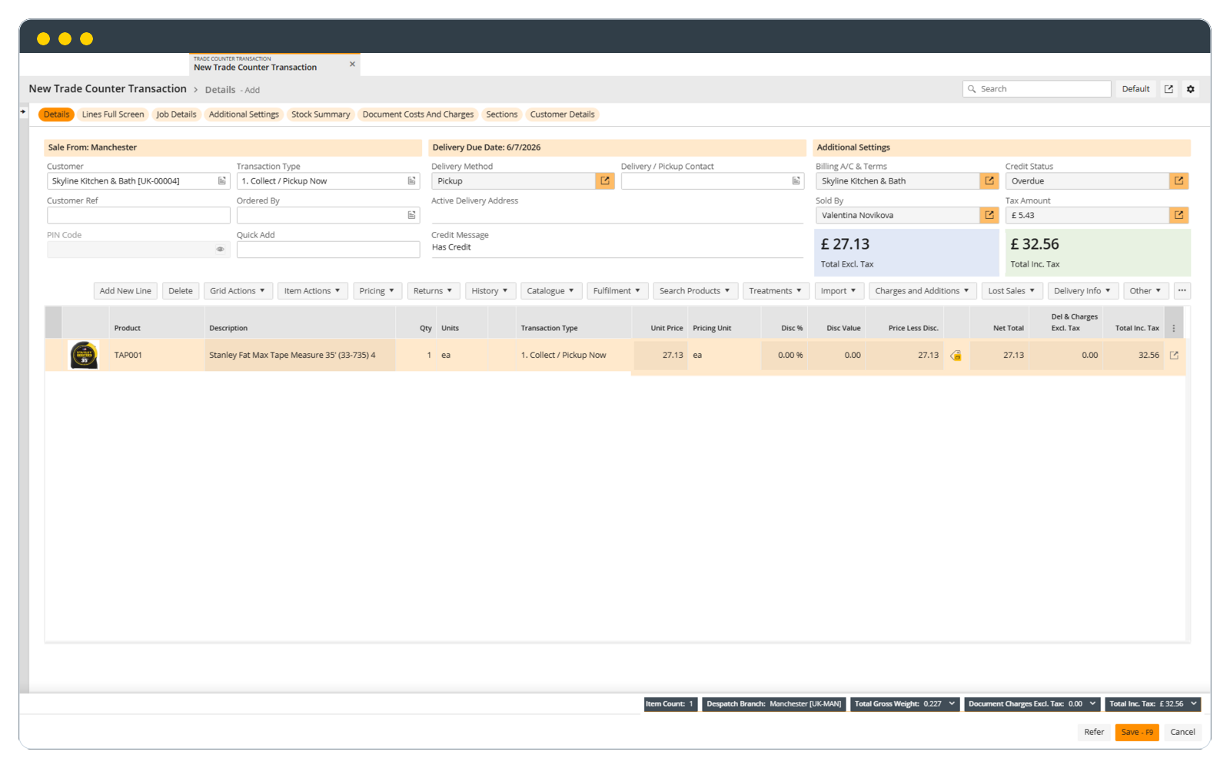Open Search Products dropdown
The width and height of the screenshot is (1230, 768).
click(696, 291)
